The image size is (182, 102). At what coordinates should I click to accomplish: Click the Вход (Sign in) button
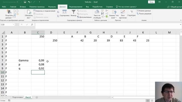[151, 2]
